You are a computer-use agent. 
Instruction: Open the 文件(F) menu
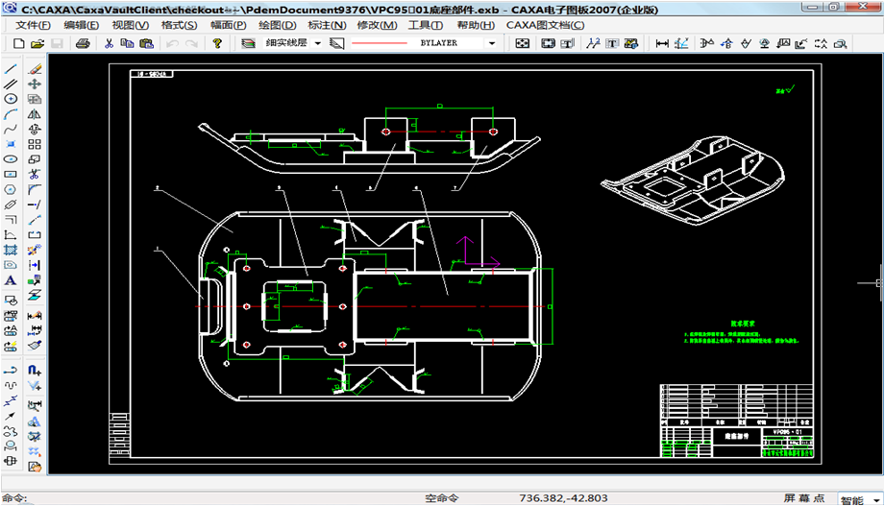(34, 25)
